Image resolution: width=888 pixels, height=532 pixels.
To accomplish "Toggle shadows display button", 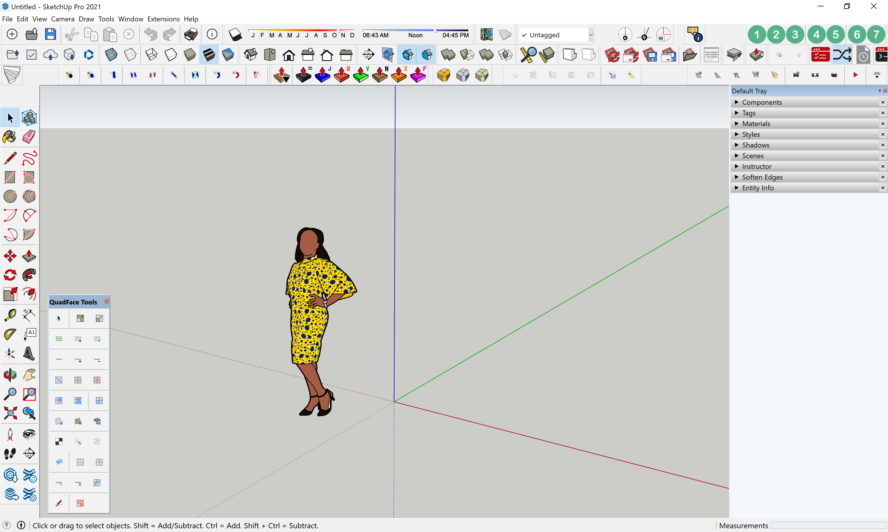I will click(x=235, y=35).
